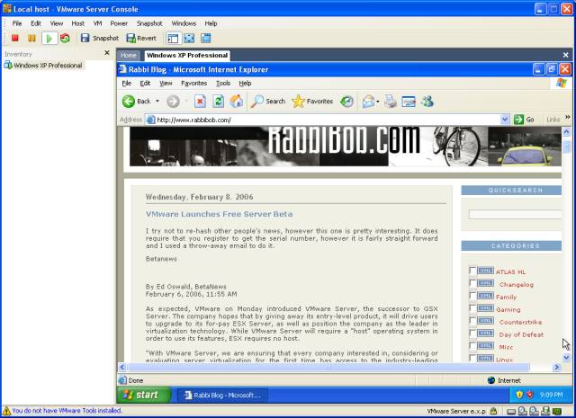Click in the Quicksearch text field
This screenshot has height=418, width=576.
click(514, 215)
